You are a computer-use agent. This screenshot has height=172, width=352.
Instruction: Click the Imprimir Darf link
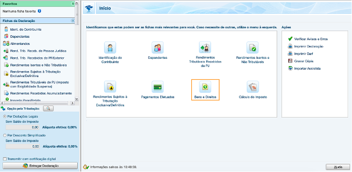point(304,54)
